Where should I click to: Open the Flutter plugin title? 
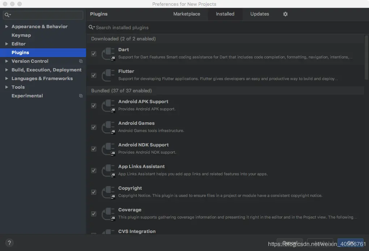(126, 71)
